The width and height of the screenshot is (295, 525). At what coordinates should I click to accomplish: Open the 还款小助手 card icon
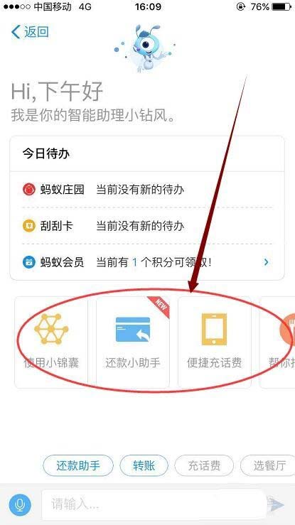pyautogui.click(x=133, y=330)
